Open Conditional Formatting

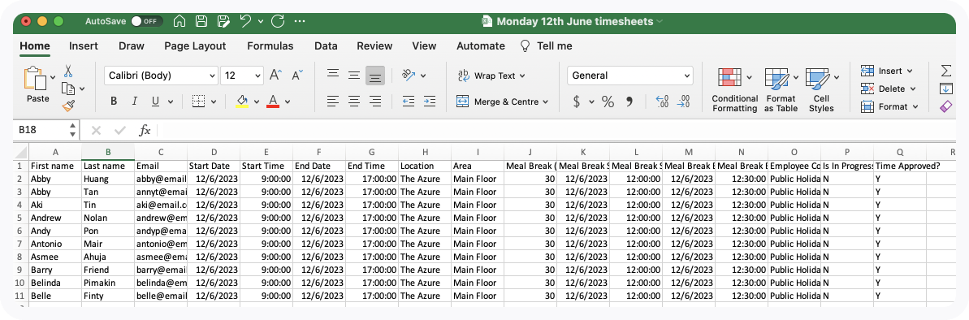735,90
